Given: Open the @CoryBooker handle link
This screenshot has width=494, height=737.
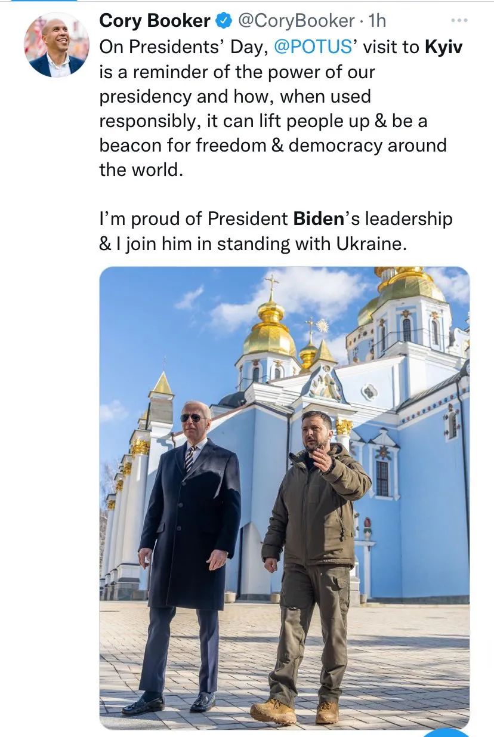Looking at the screenshot, I should pyautogui.click(x=296, y=21).
